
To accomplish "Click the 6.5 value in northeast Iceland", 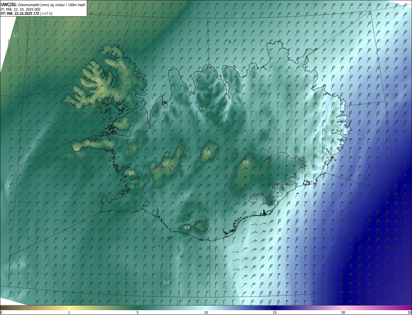I will tap(316, 100).
